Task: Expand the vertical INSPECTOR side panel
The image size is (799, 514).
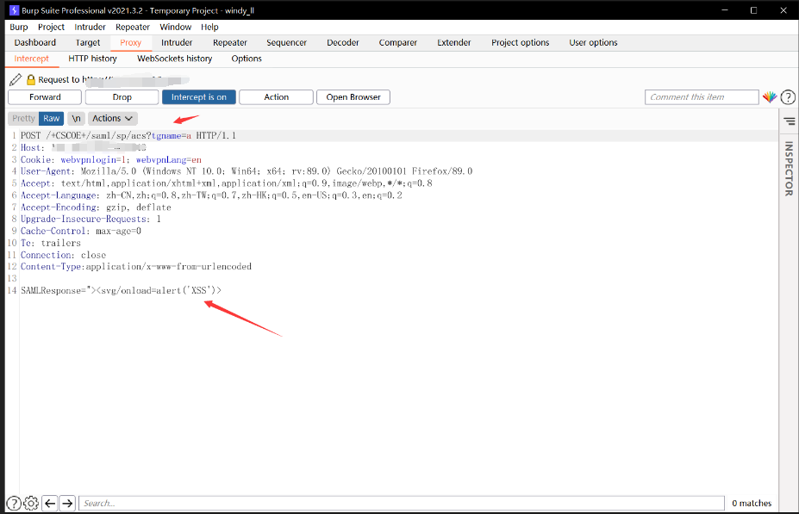Action: (789, 169)
